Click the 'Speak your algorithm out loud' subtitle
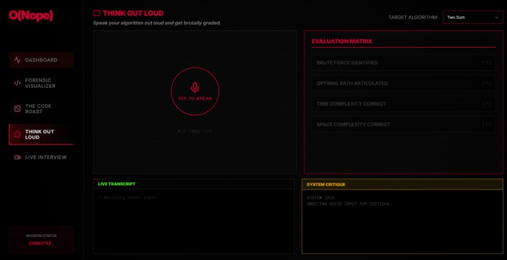The width and height of the screenshot is (507, 260). coord(157,23)
